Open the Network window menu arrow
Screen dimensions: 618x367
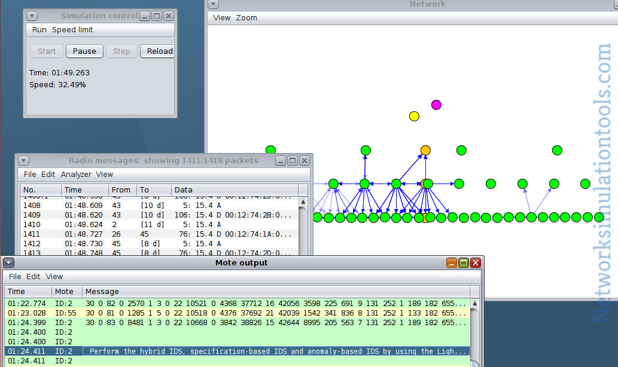(213, 4)
